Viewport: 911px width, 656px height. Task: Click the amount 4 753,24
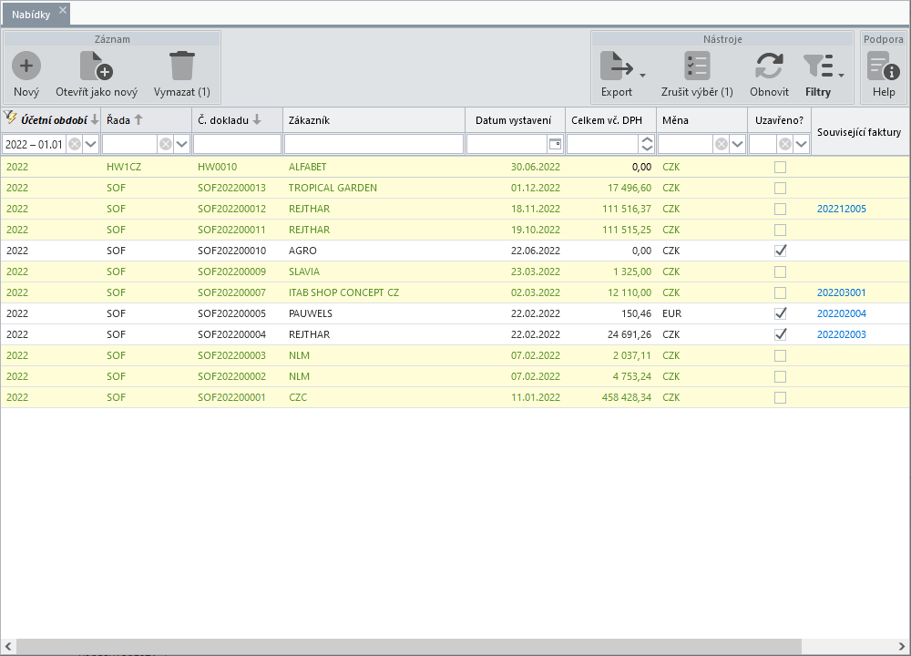tap(631, 376)
